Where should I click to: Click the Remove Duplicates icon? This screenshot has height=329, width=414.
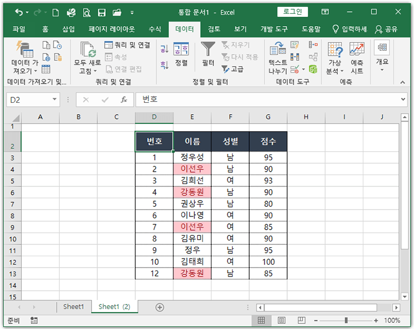point(295,57)
